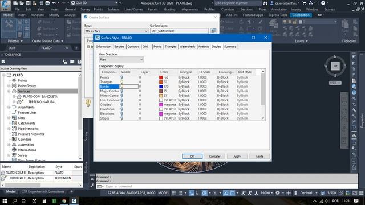This screenshot has width=365, height=205.
Task: Toggle Minor Contour visibility lightbulb
Action: tap(121, 96)
